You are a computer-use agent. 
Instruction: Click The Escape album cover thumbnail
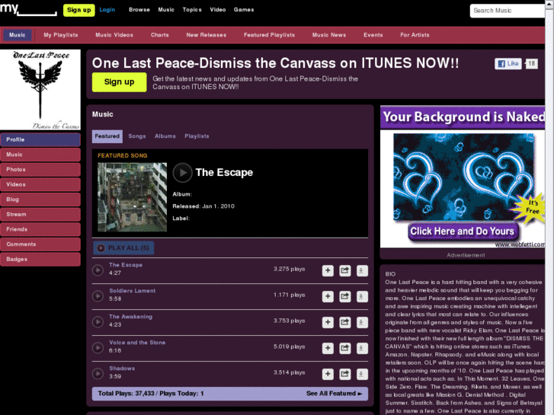click(132, 197)
